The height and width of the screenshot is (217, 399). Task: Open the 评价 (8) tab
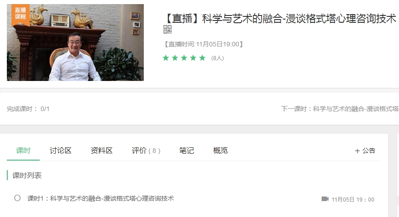tap(146, 151)
